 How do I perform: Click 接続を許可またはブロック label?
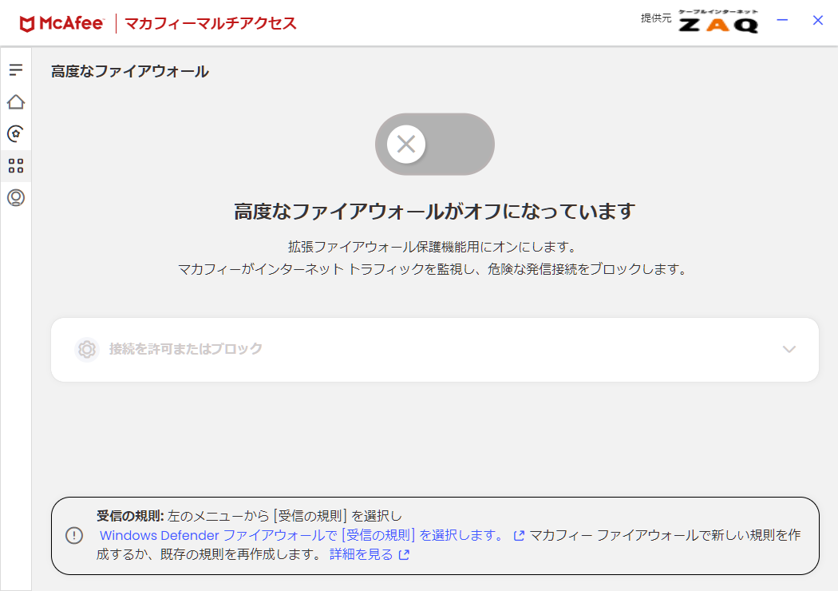pyautogui.click(x=185, y=349)
